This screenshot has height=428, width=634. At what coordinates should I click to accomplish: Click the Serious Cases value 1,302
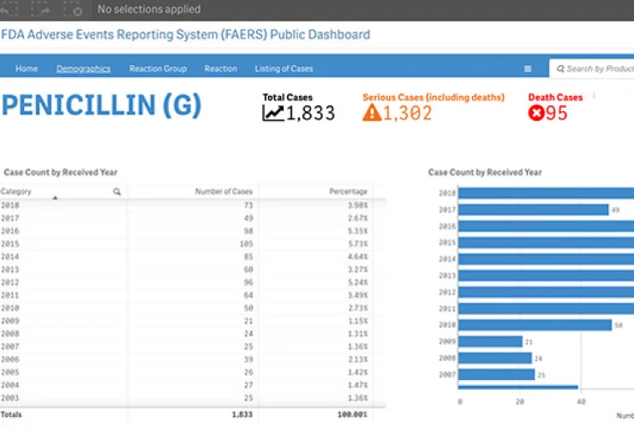pos(407,113)
